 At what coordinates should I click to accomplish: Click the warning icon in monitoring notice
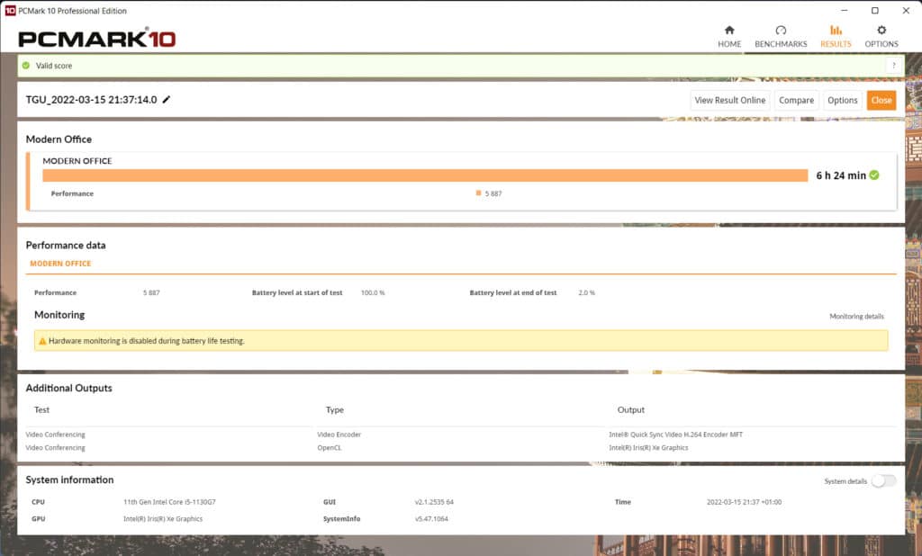42,341
